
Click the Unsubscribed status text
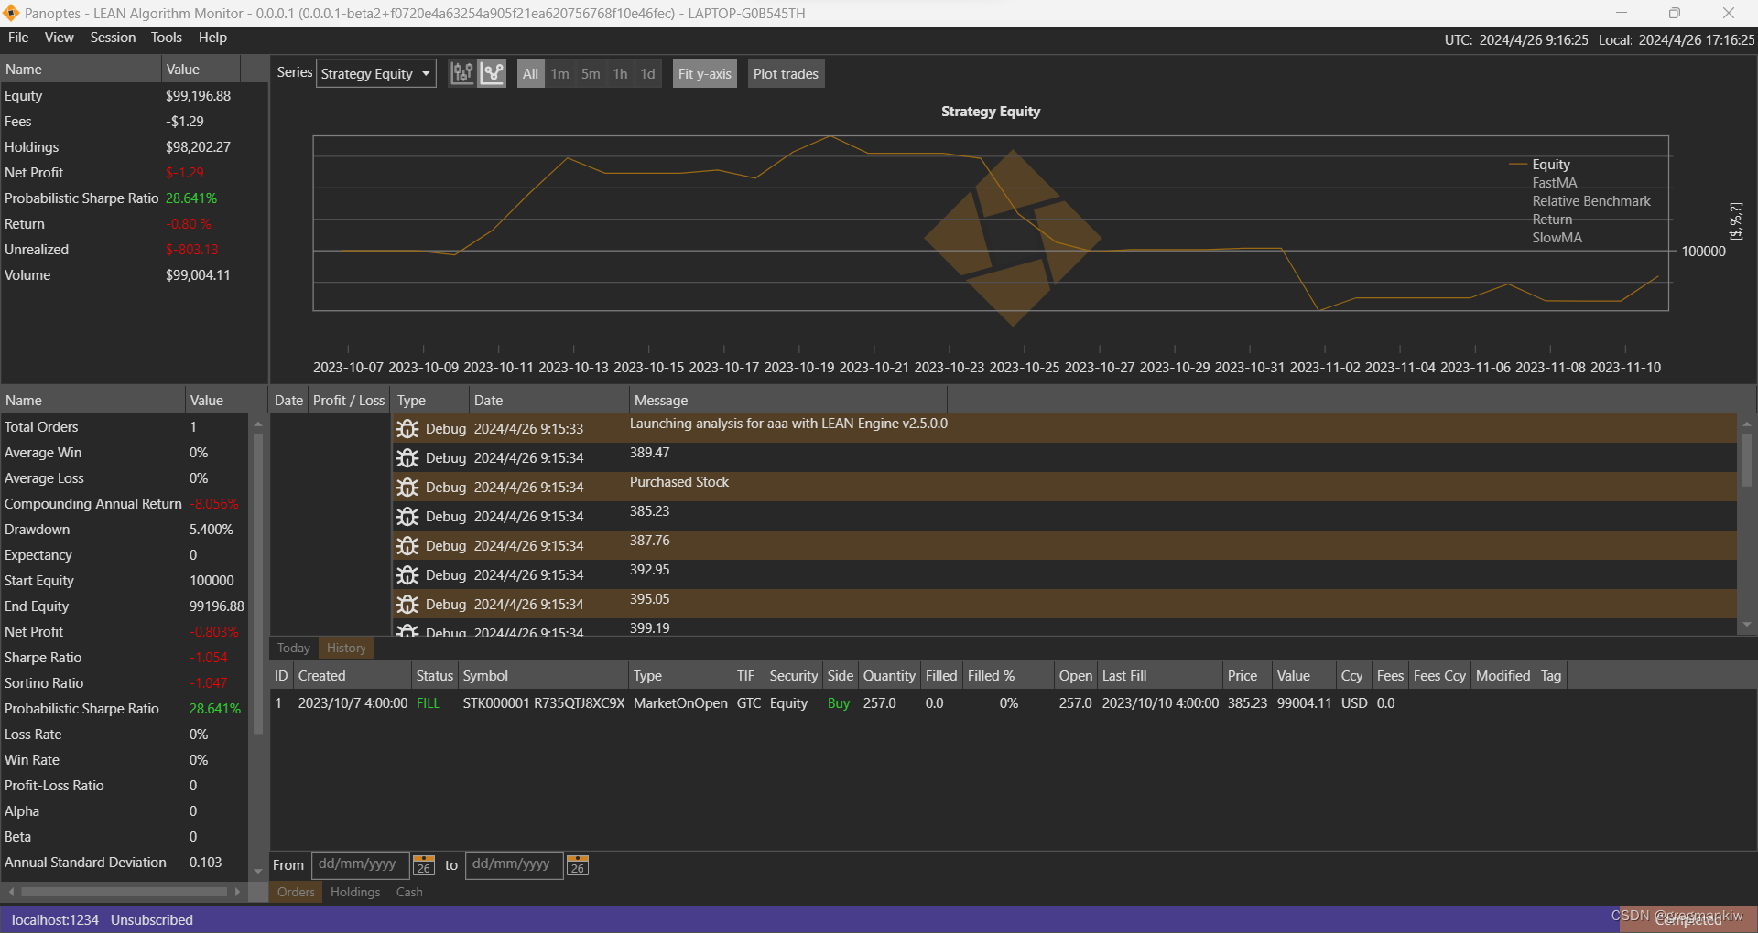pyautogui.click(x=152, y=920)
